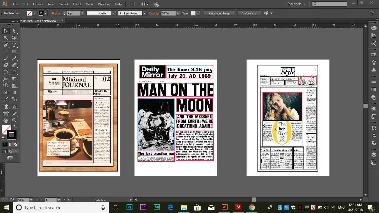Select the Paintbrush tool
The height and width of the screenshot is (213, 379).
[6, 59]
